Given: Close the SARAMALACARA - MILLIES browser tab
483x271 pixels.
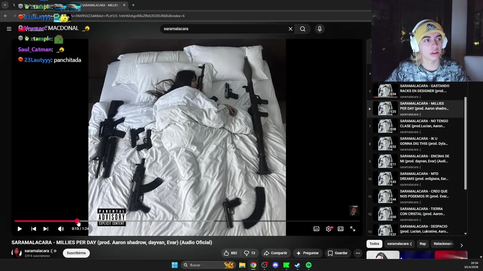Looking at the screenshot, I should tap(124, 5).
